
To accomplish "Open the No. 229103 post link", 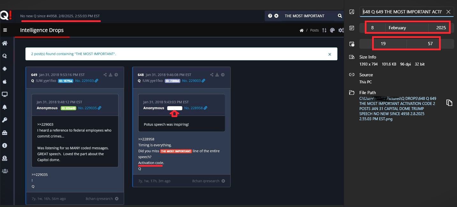I will [x=86, y=81].
